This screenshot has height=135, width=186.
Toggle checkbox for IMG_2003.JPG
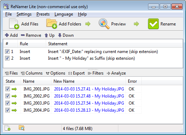pos(7,103)
